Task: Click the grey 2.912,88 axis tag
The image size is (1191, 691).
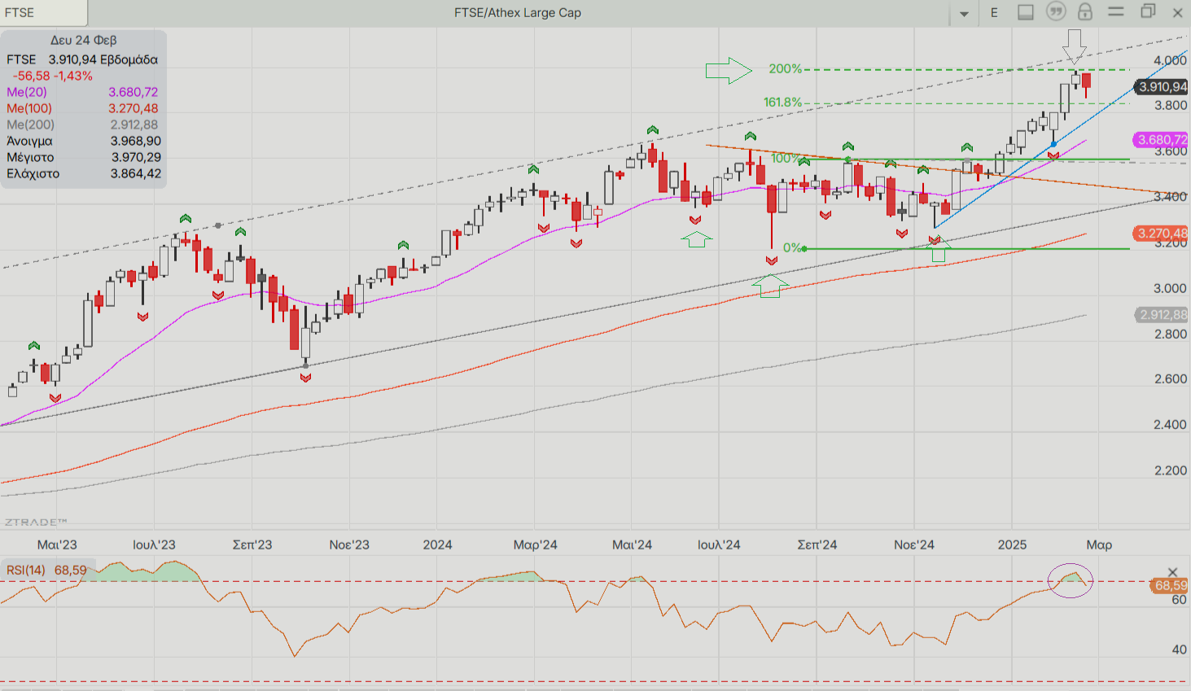Action: coord(1162,314)
